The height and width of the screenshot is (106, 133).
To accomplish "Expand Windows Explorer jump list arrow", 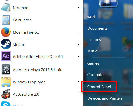I will (x=78, y=82).
